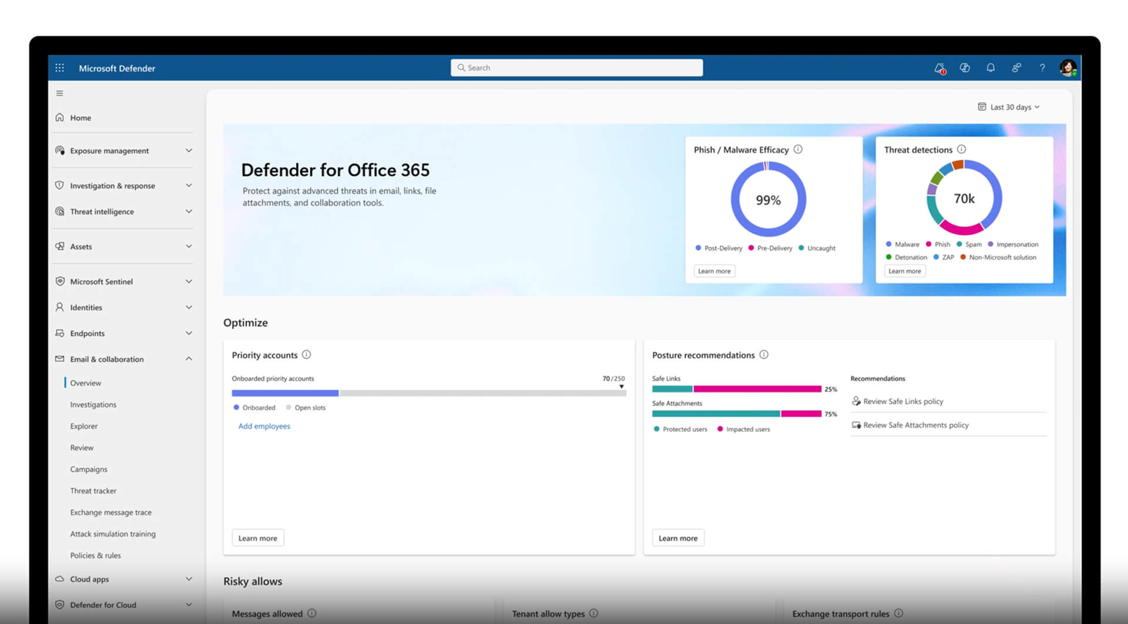The image size is (1128, 624).
Task: Click the Investigation & response shield icon
Action: pyautogui.click(x=59, y=185)
